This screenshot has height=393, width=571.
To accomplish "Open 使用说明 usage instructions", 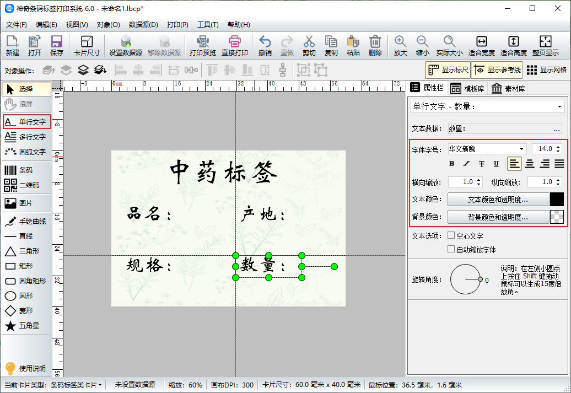I will click(x=26, y=368).
